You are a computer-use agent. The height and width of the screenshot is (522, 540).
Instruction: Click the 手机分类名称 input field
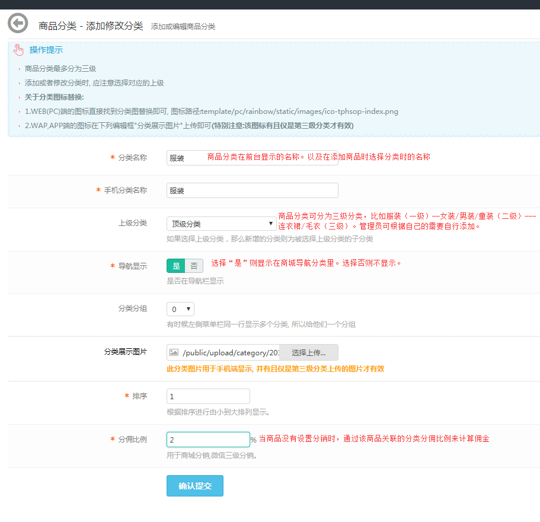pyautogui.click(x=252, y=190)
